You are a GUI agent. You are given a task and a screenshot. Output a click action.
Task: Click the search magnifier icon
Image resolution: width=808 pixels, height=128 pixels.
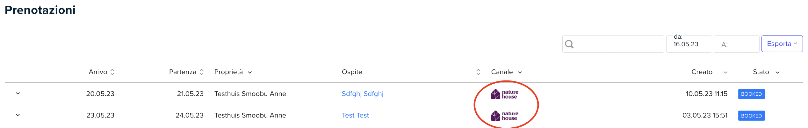click(x=569, y=44)
